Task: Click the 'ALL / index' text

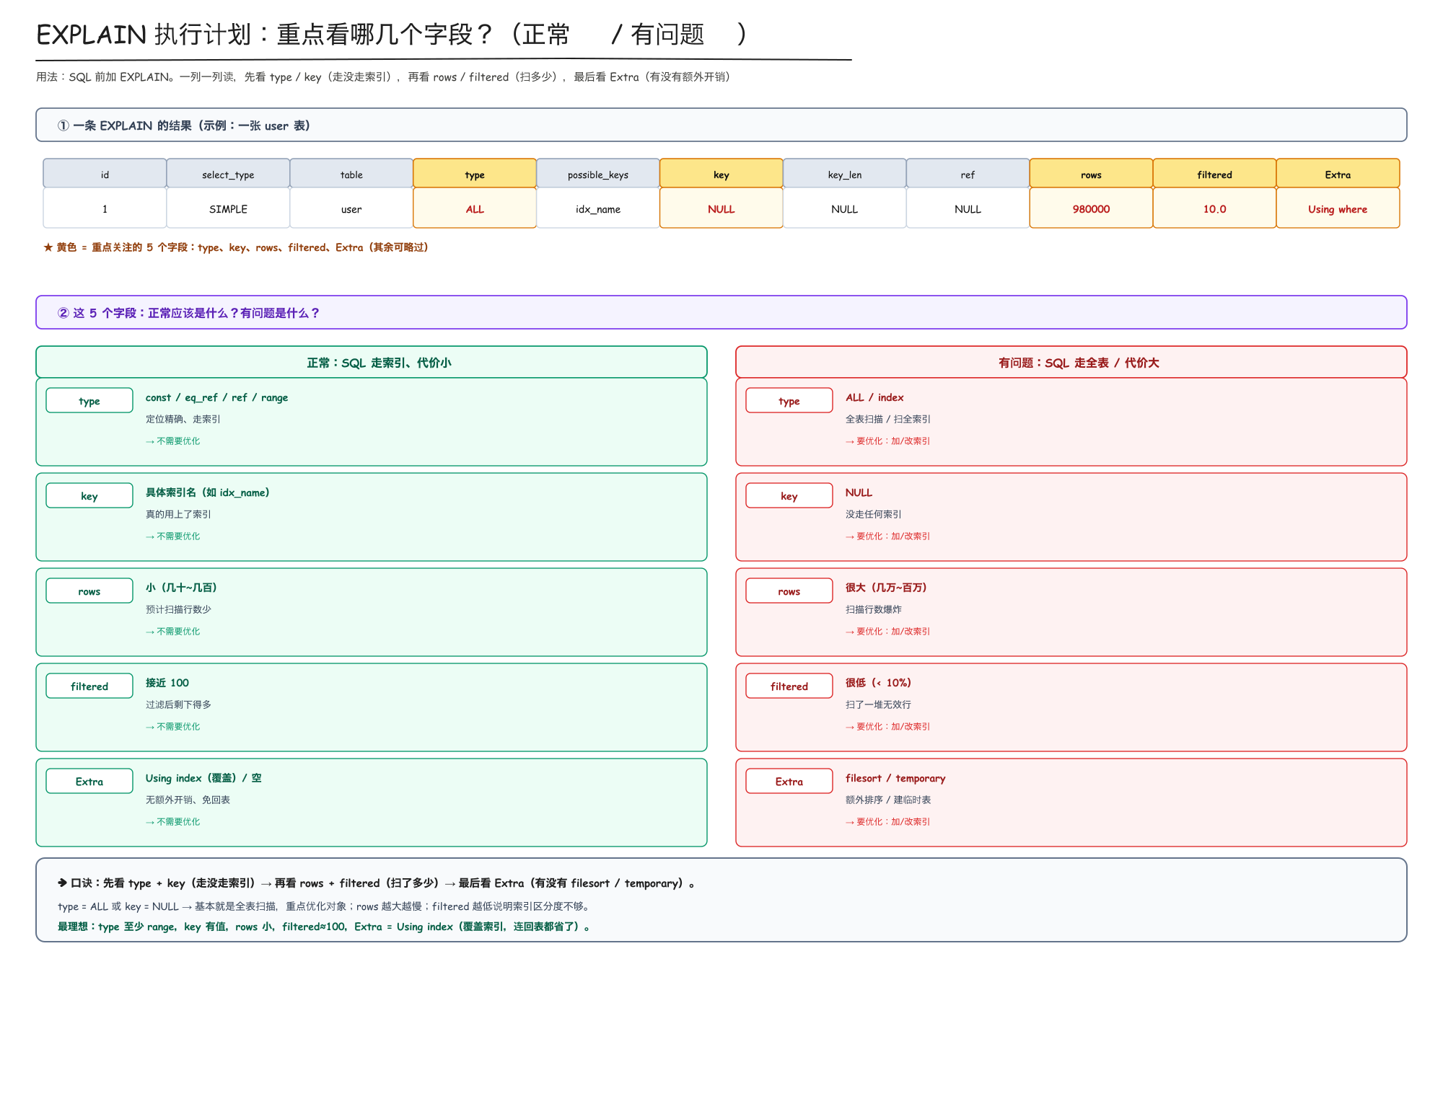Action: click(874, 397)
